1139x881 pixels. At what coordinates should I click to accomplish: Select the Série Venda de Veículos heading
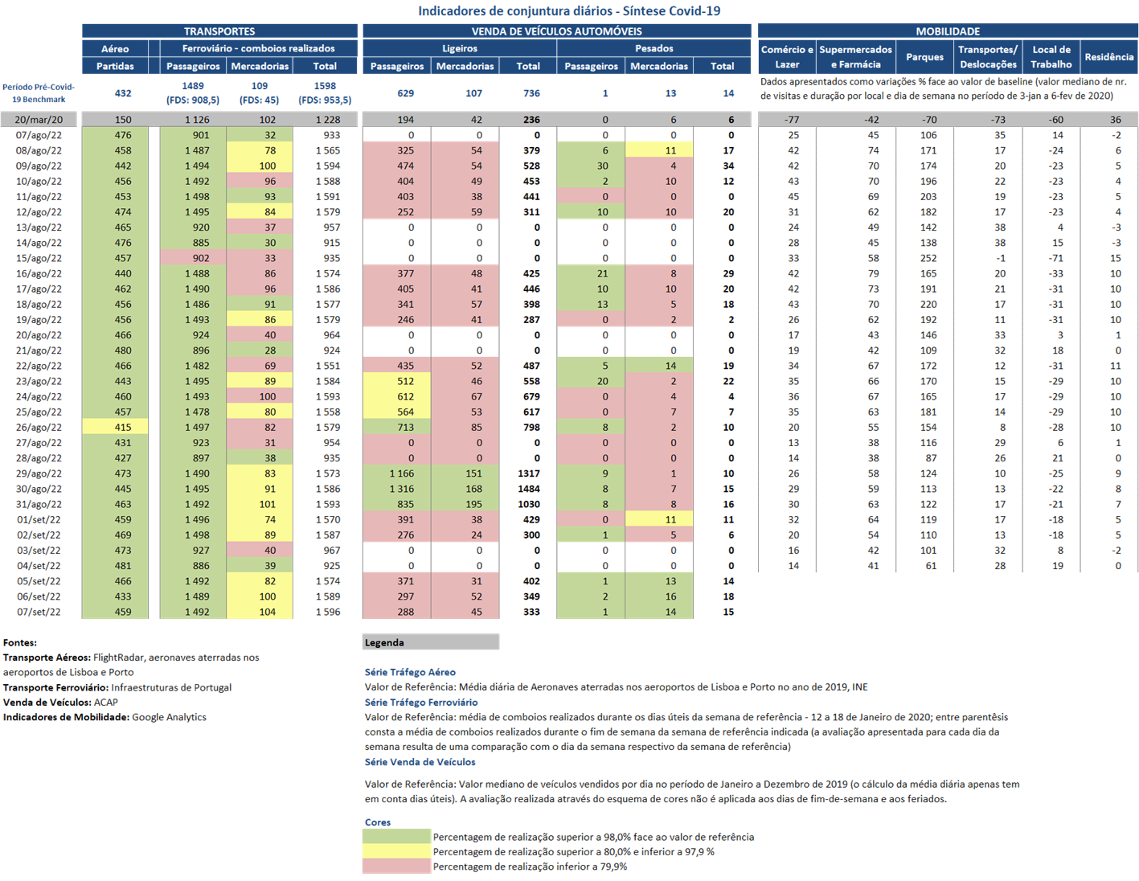(420, 761)
